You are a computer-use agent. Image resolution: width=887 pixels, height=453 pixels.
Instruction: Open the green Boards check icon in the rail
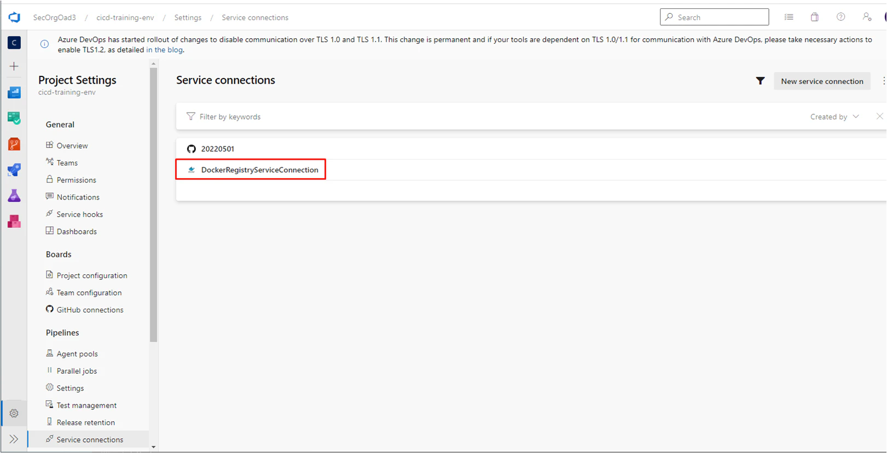click(14, 118)
